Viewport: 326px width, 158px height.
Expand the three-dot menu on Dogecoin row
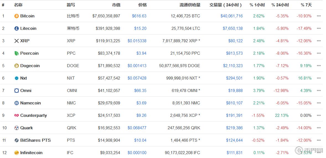click(x=319, y=66)
